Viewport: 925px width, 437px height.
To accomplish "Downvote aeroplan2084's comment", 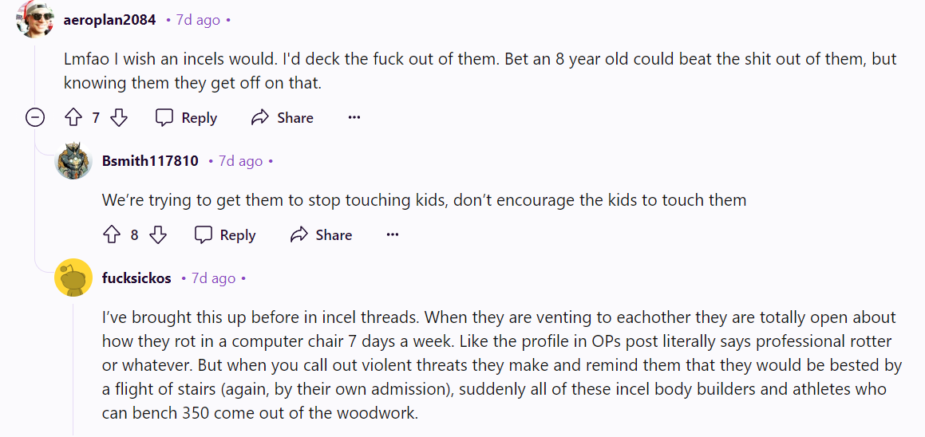I will tap(119, 118).
